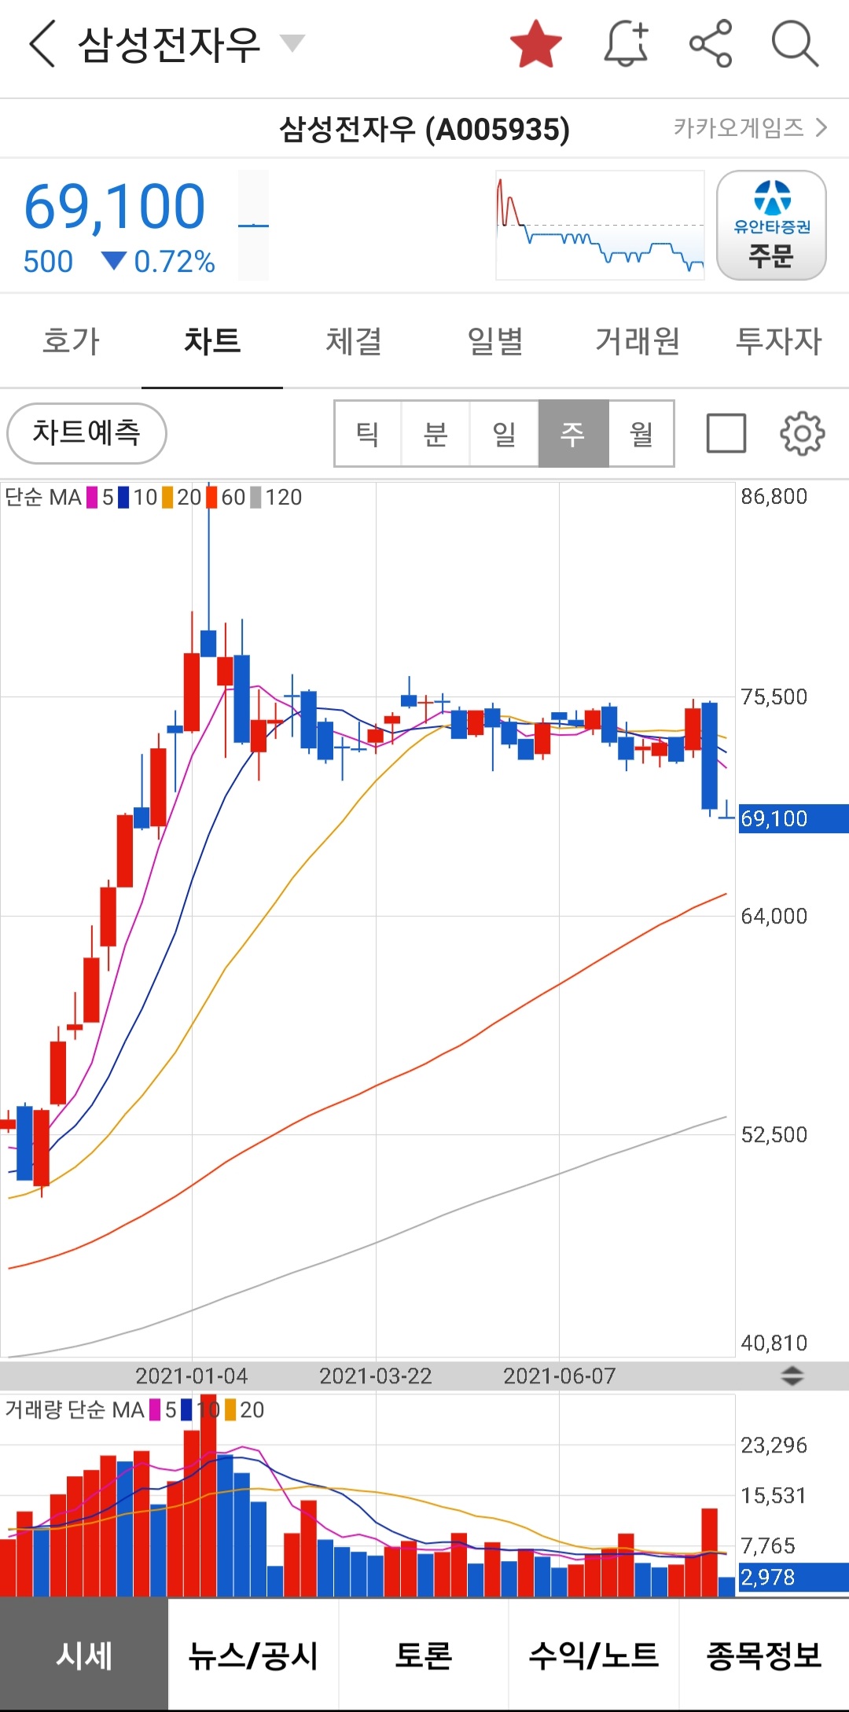This screenshot has height=1712, width=849.
Task: Open the 수익/노트 bottom tab
Action: pos(594,1655)
